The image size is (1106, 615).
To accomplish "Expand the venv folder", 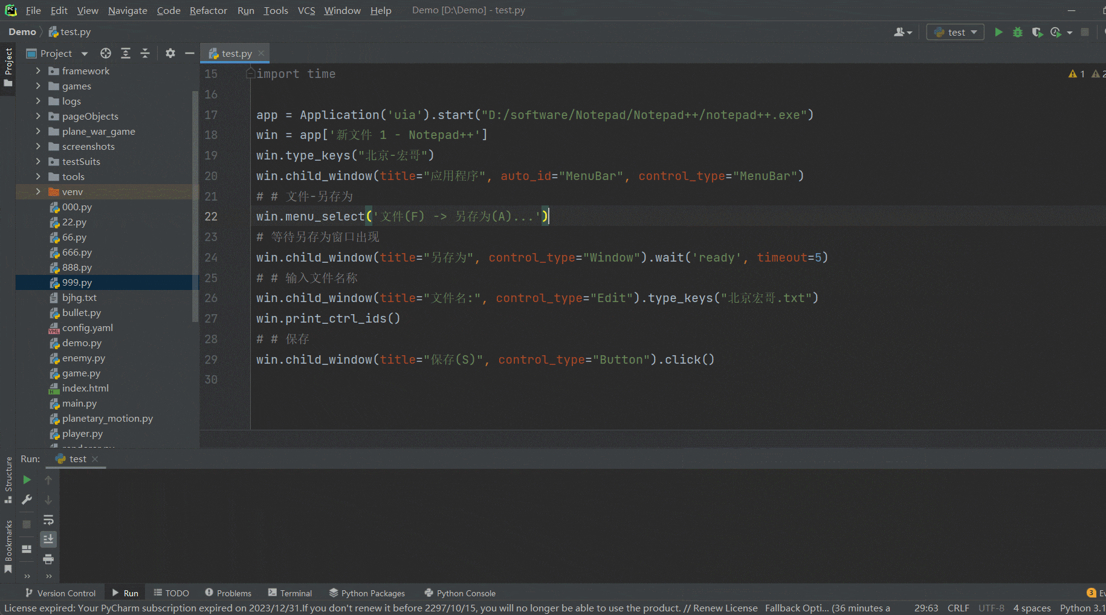I will pyautogui.click(x=38, y=192).
